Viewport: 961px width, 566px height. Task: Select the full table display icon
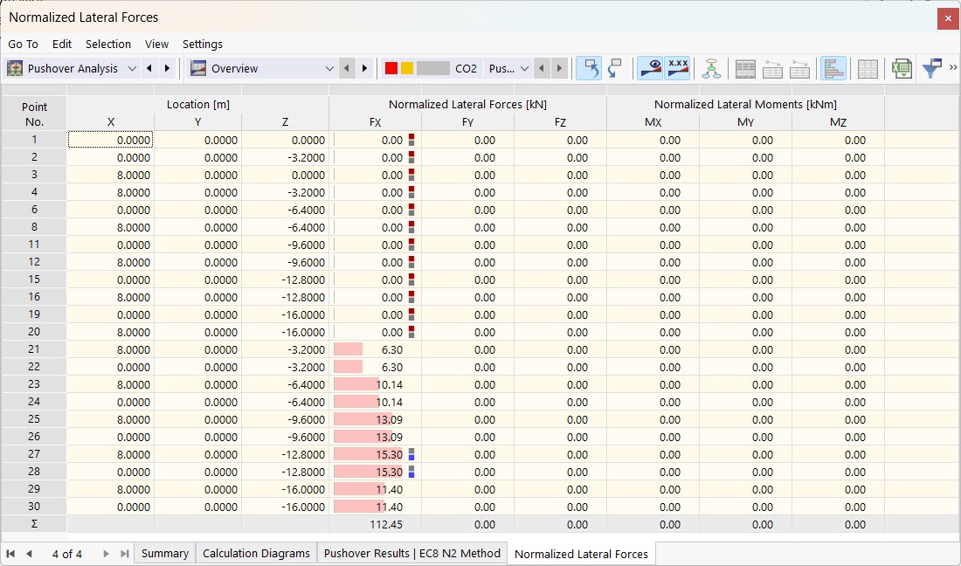(x=745, y=68)
